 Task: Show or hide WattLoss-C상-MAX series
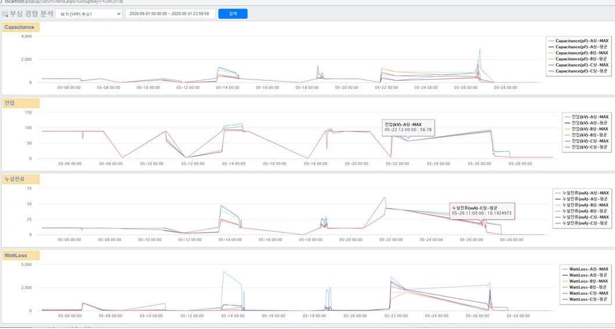click(x=585, y=293)
